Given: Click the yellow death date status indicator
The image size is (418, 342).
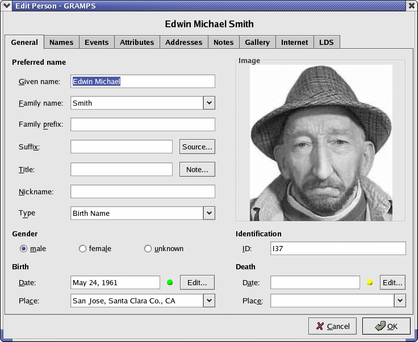Looking at the screenshot, I should coord(370,282).
